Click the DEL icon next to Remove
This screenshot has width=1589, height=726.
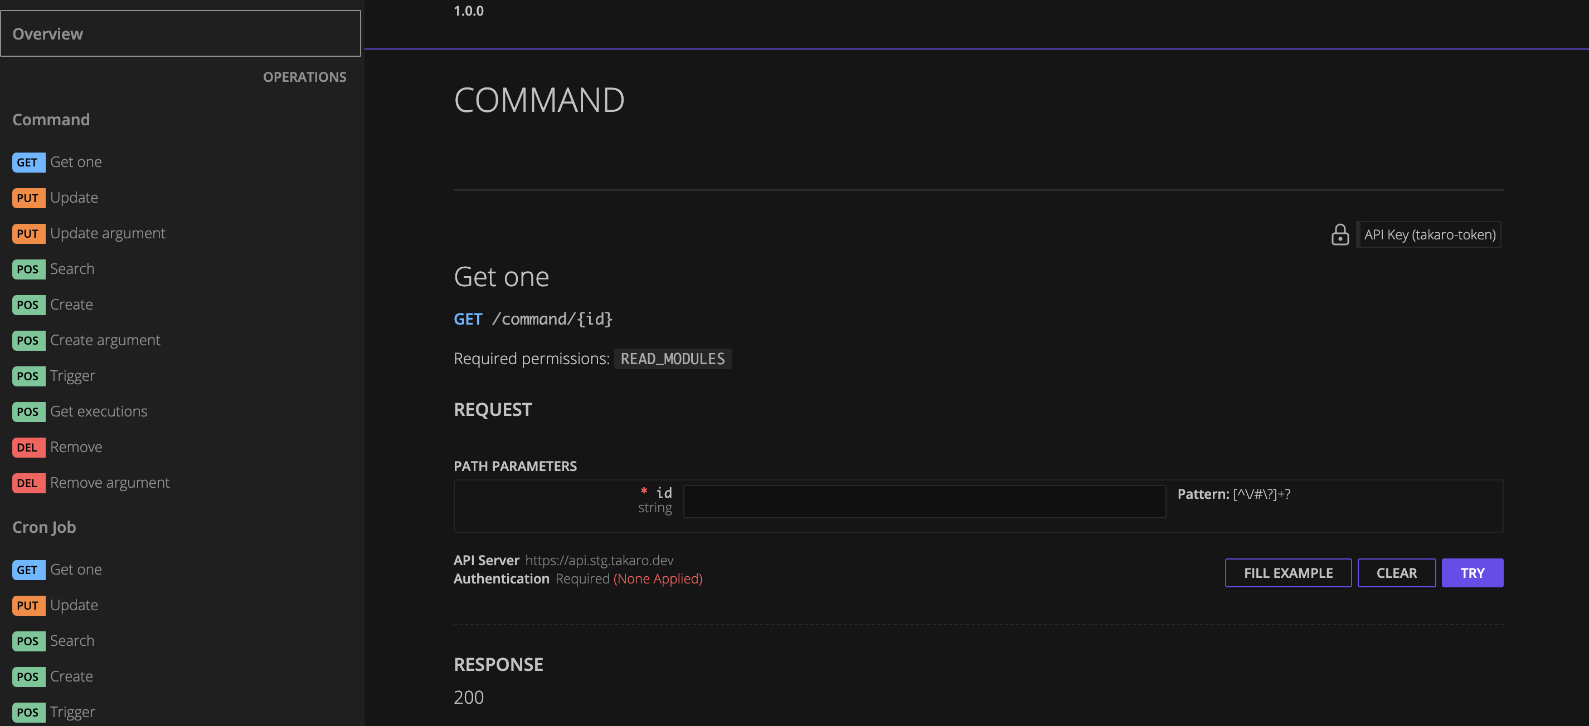28,448
